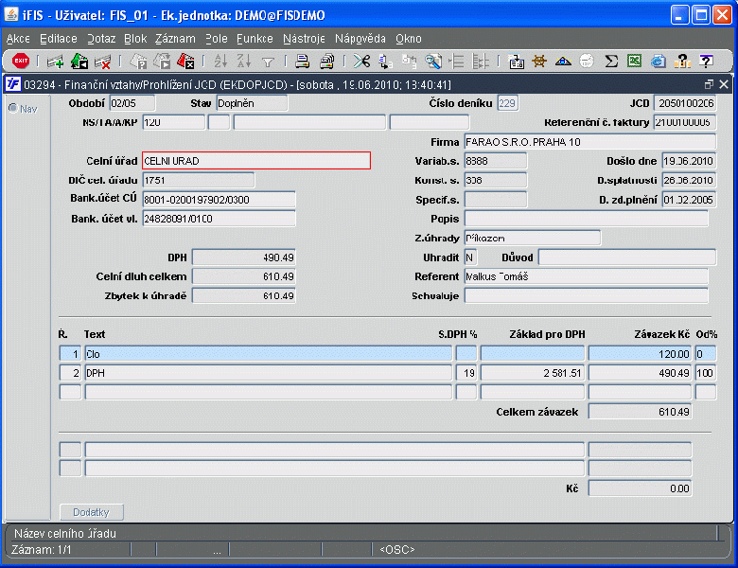The image size is (738, 568).
Task: Click the insert new record icon
Action: (55, 62)
